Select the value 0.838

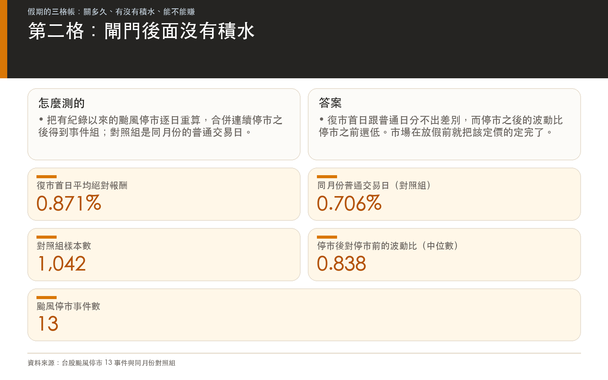point(342,264)
